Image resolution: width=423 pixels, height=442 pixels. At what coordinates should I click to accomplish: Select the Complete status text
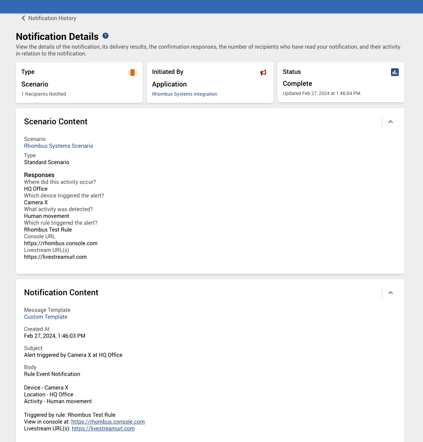297,83
